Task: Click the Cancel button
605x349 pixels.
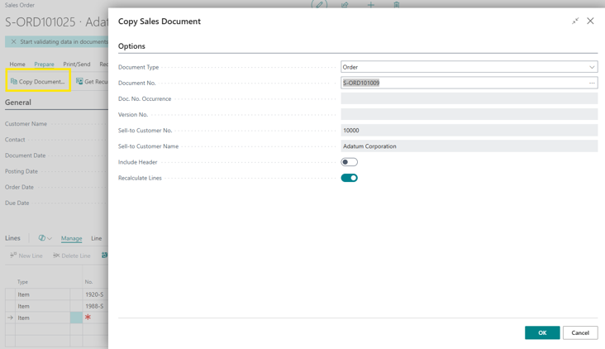Action: pos(580,332)
